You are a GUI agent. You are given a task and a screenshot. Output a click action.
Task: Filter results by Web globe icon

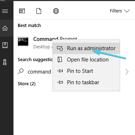(56, 11)
